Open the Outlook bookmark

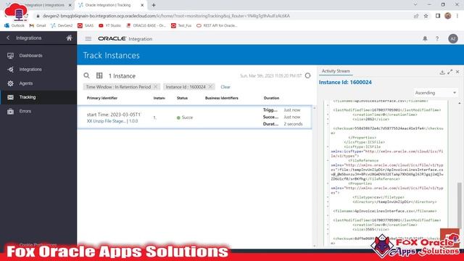click(x=14, y=26)
